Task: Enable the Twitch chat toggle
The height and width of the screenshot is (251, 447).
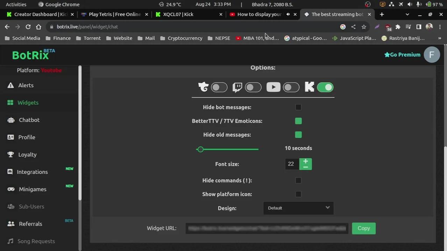Action: (253, 87)
